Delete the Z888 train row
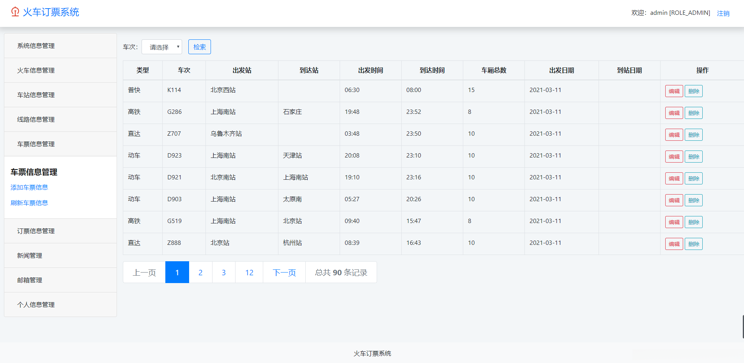744x363 pixels. click(693, 244)
